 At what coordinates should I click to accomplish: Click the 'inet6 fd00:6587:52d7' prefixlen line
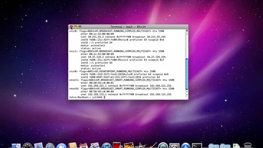coord(120,77)
